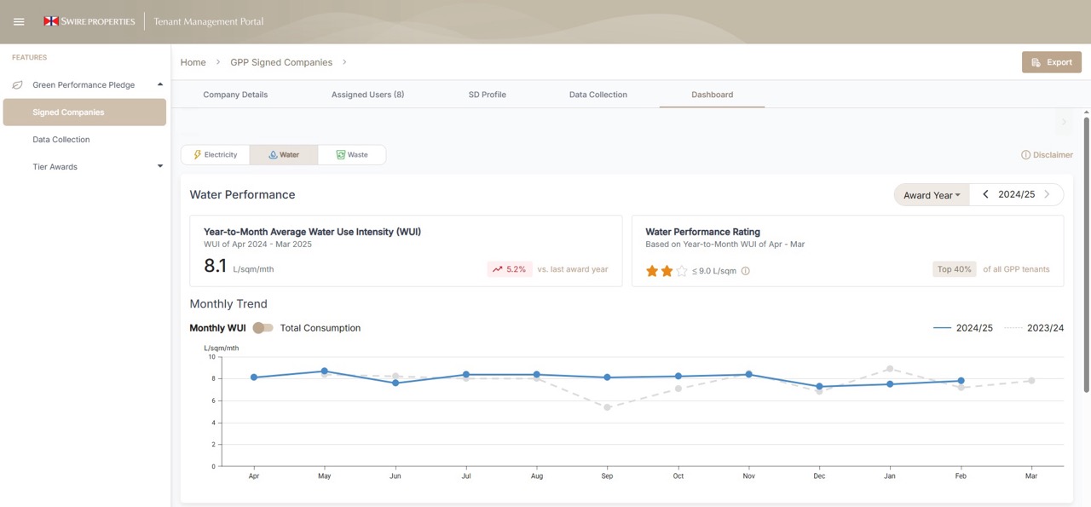Switch to the Assigned Users tab
Screen dimensions: 1091x507
[x=367, y=95]
